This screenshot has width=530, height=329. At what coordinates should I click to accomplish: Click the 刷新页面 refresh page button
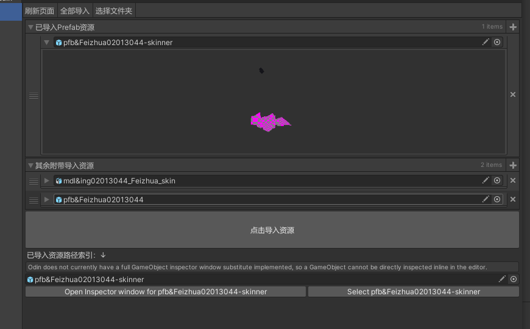[x=40, y=11]
